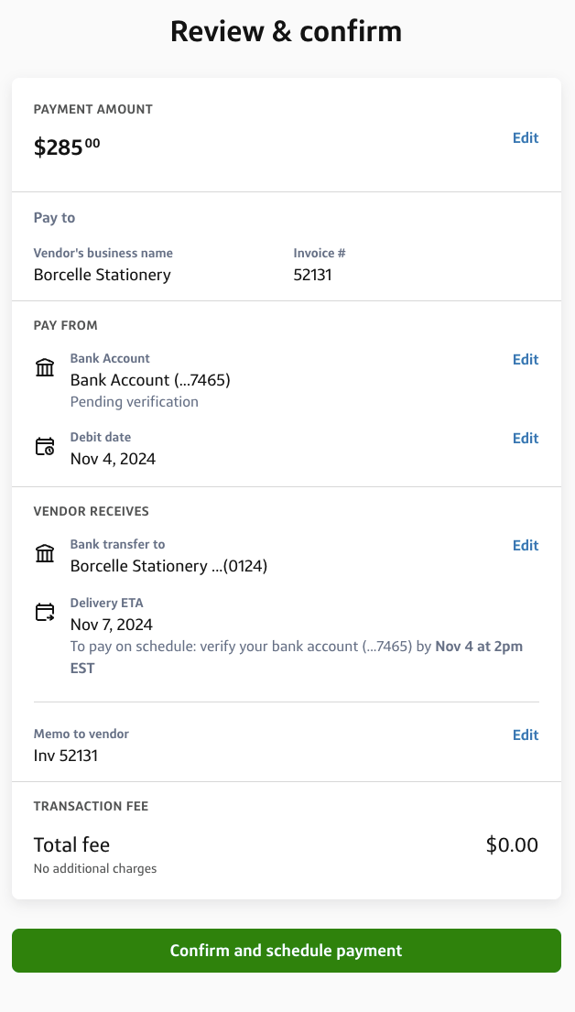Click the verify bank account deadline notice
Image resolution: width=575 pixels, height=1012 pixels.
coord(287,657)
